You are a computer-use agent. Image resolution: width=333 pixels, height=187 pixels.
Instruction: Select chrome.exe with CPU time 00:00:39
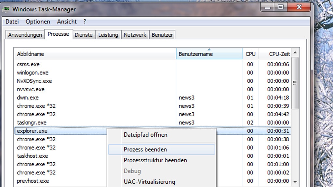pyautogui.click(x=153, y=106)
